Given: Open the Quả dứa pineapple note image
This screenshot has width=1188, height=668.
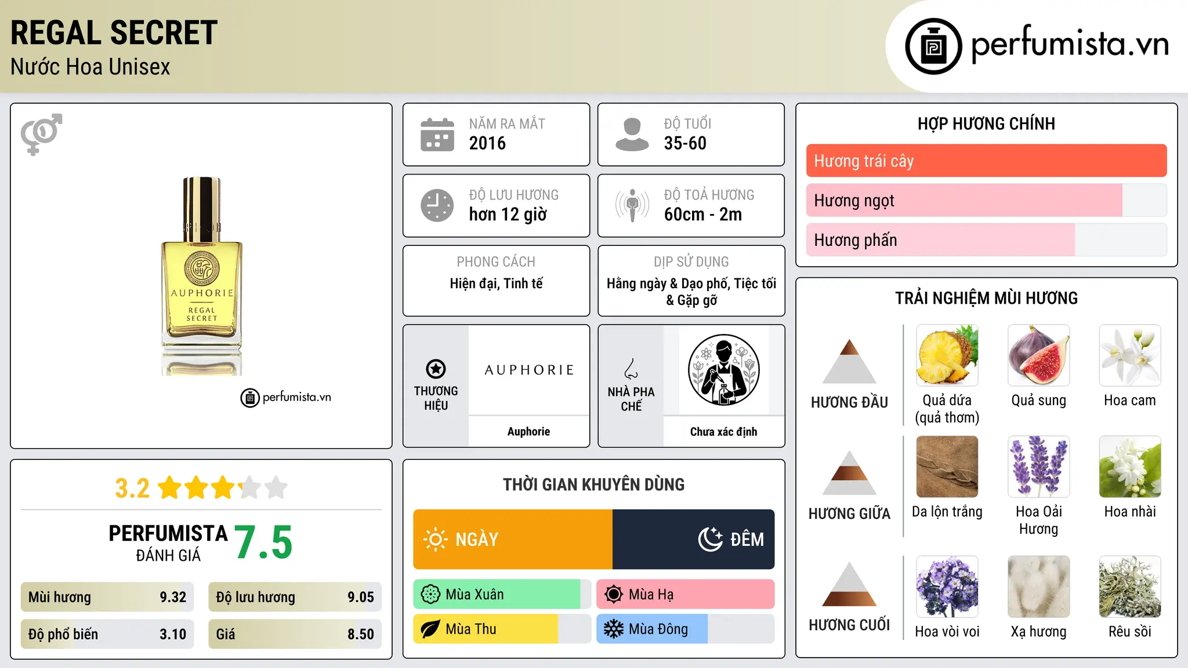Looking at the screenshot, I should [x=947, y=355].
